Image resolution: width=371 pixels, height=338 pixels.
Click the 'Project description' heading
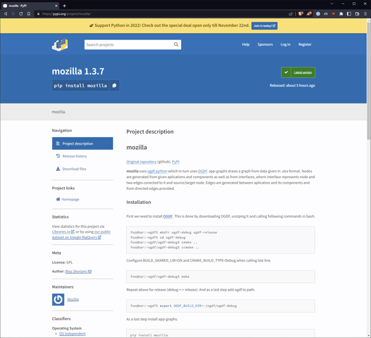pyautogui.click(x=150, y=132)
